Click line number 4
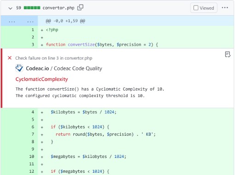Viewport: 235px width, 175px height. click(33, 112)
